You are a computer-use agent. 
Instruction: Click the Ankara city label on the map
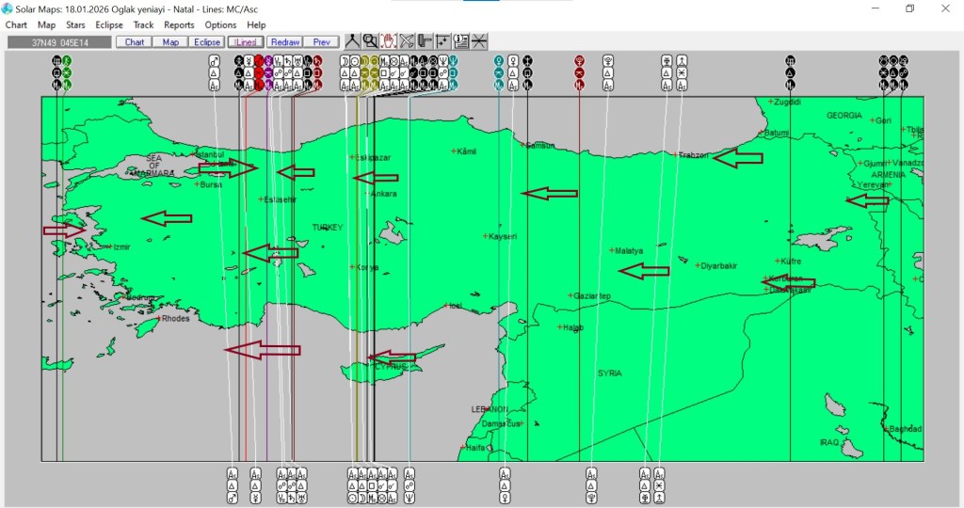(385, 194)
